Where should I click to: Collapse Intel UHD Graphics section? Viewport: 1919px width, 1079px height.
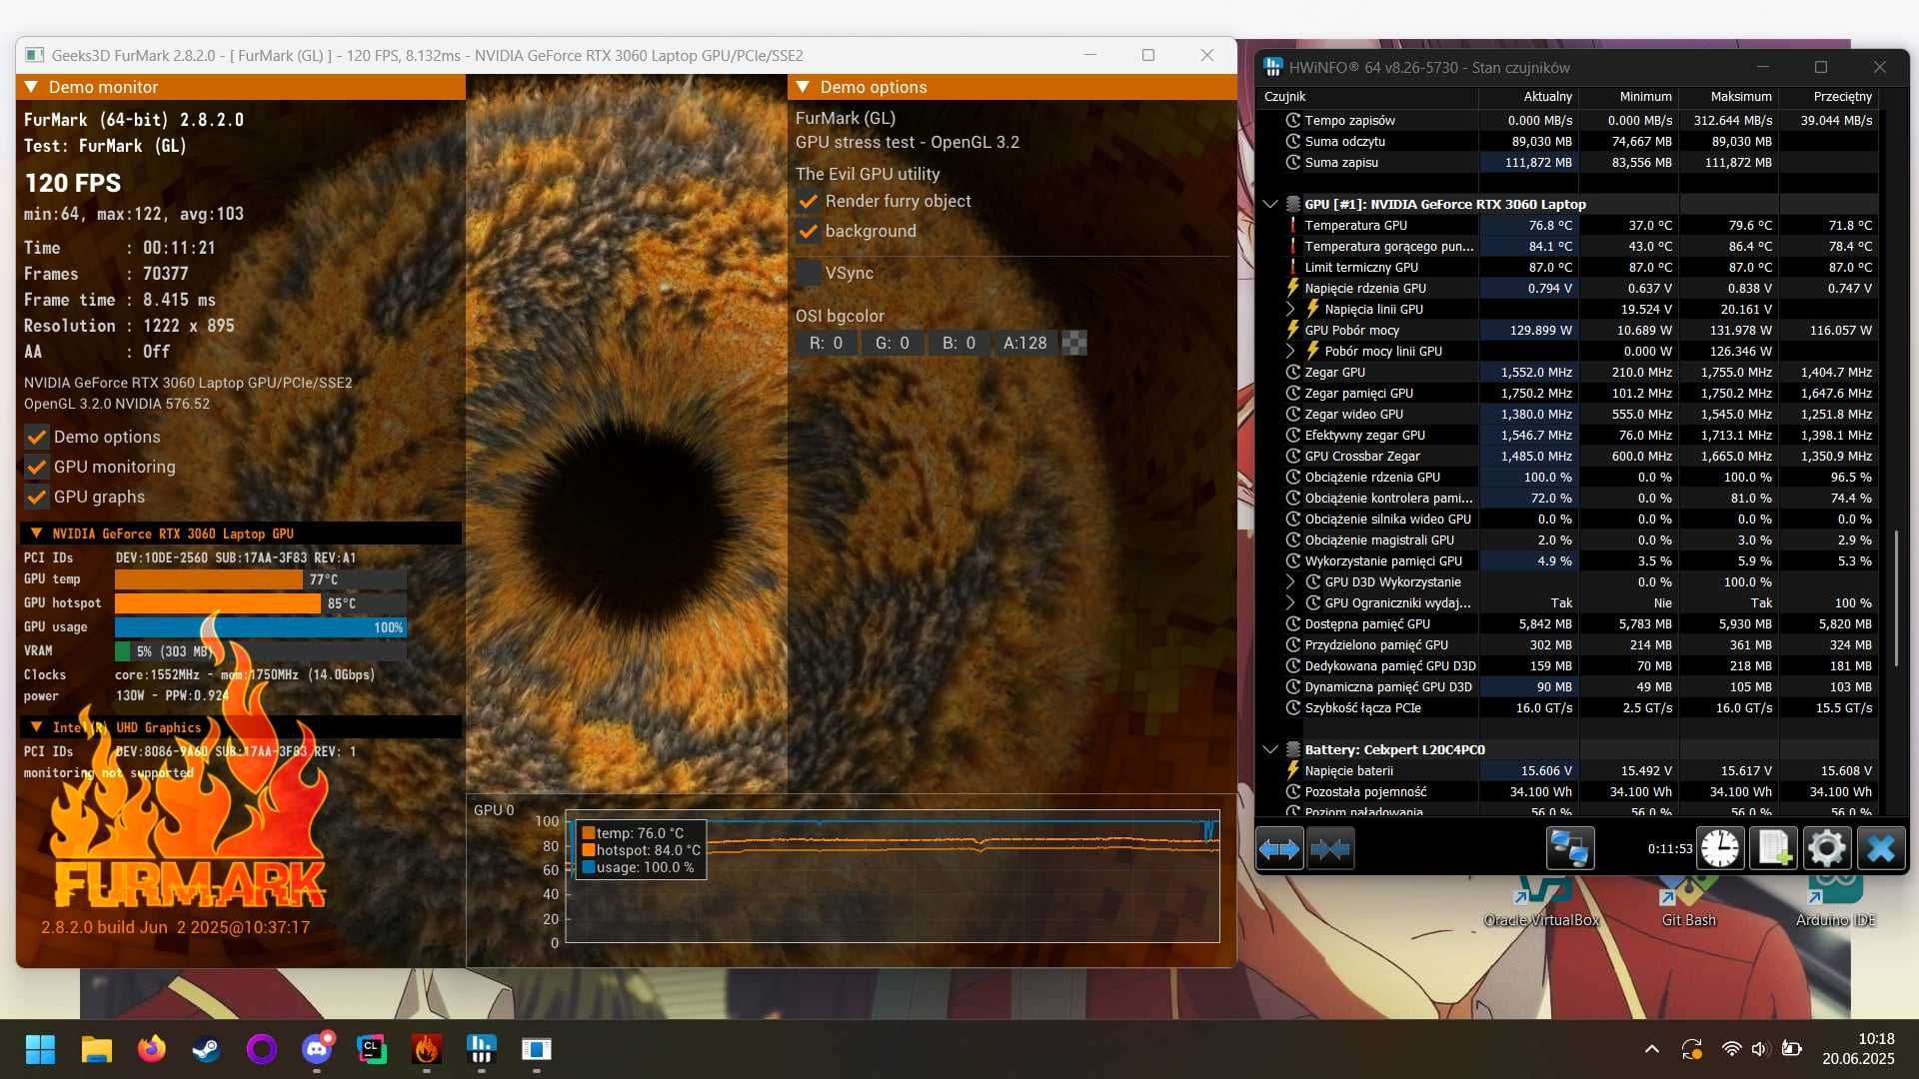[36, 727]
